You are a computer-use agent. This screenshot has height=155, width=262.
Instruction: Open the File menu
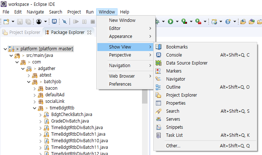tap(6, 12)
